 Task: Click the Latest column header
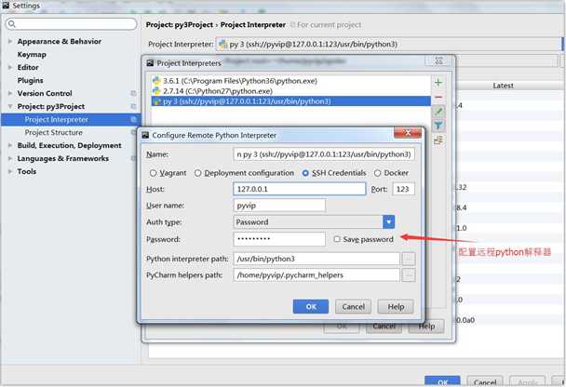pos(504,86)
